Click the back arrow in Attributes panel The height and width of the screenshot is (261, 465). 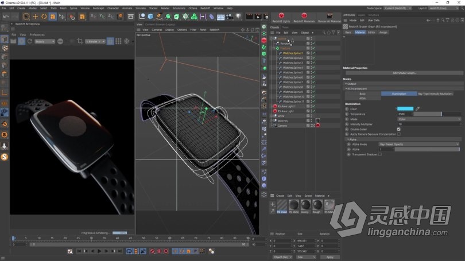(x=428, y=21)
